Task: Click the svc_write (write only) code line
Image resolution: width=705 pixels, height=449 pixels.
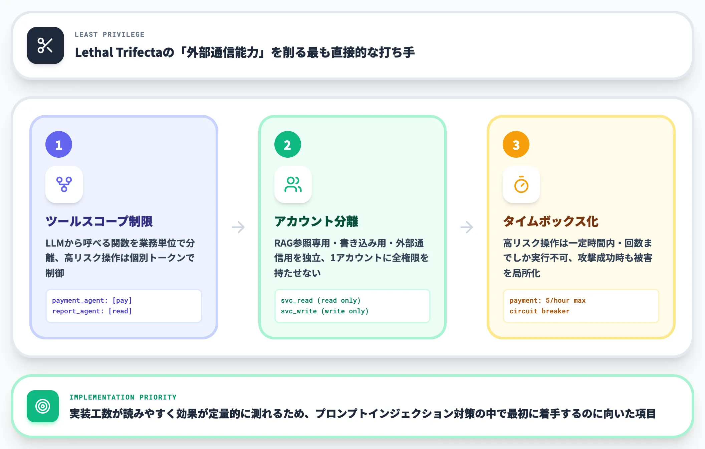Action: click(324, 311)
